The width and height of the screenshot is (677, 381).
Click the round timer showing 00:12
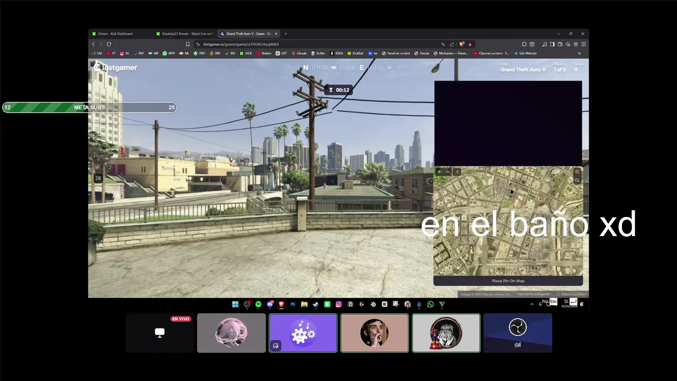[339, 90]
